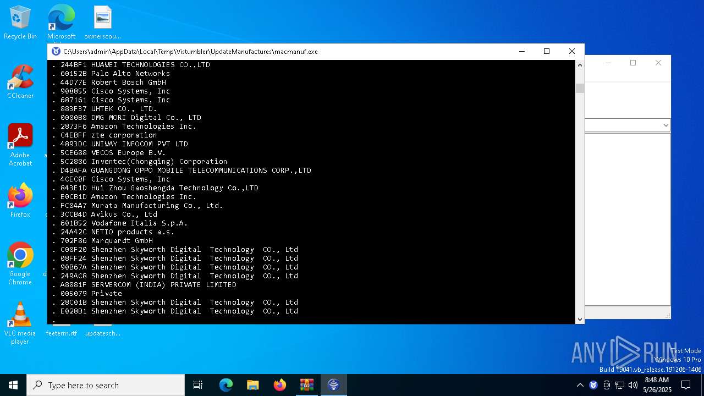The image size is (704, 396).
Task: Open the clock and calendar flyout
Action: tap(657, 385)
